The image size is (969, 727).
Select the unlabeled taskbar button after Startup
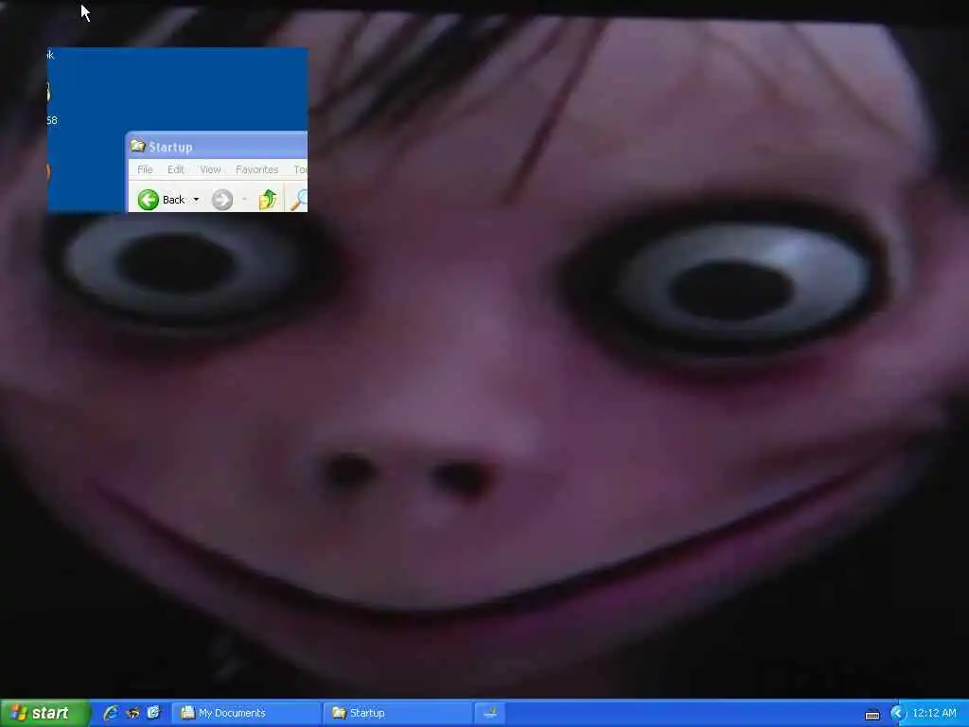click(x=491, y=713)
